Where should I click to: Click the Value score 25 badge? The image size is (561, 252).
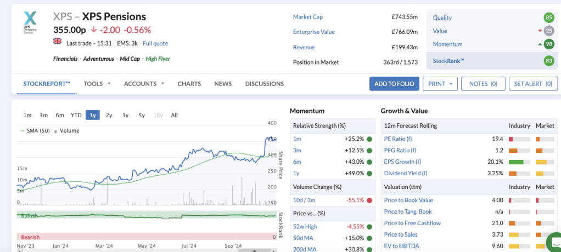coord(548,31)
